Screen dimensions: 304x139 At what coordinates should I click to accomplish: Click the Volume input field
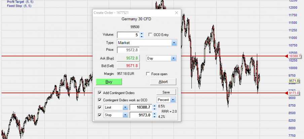[128, 35]
